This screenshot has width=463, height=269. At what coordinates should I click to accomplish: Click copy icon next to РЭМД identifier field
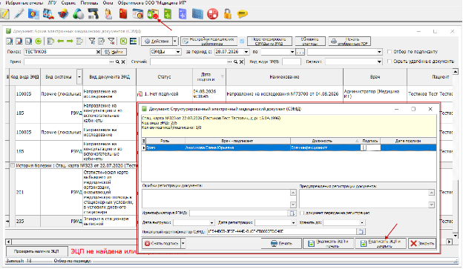point(292,213)
